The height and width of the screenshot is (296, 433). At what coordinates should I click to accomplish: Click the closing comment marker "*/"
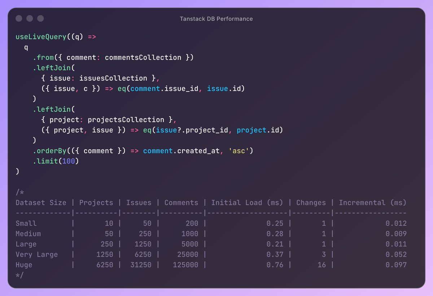point(20,275)
